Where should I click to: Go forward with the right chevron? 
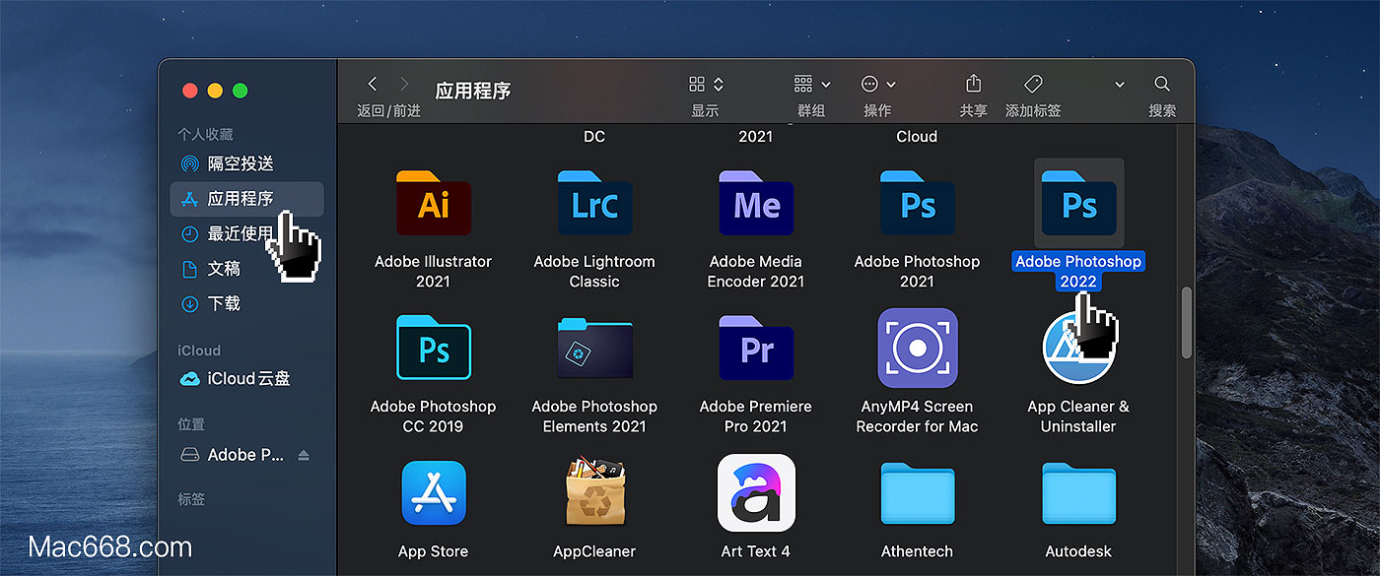point(404,84)
